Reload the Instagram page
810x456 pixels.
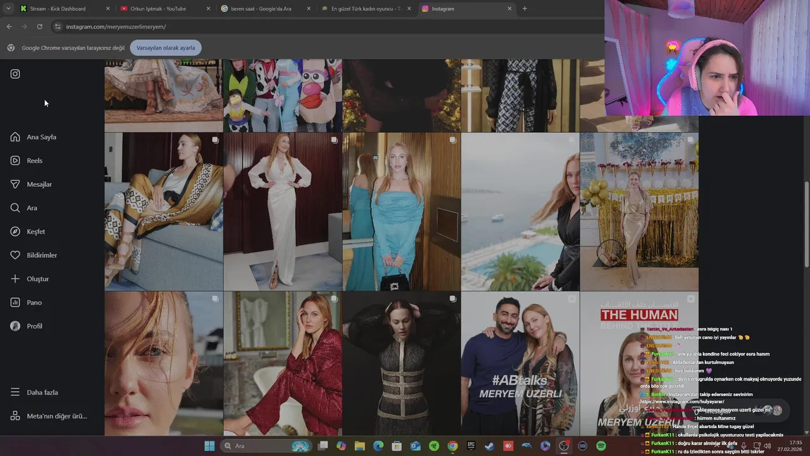pyautogui.click(x=39, y=27)
